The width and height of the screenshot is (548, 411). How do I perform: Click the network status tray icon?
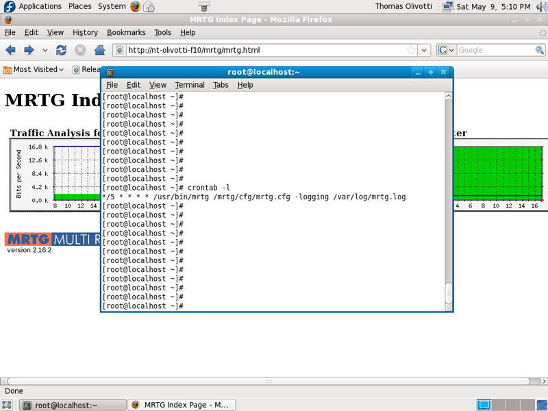(x=448, y=6)
